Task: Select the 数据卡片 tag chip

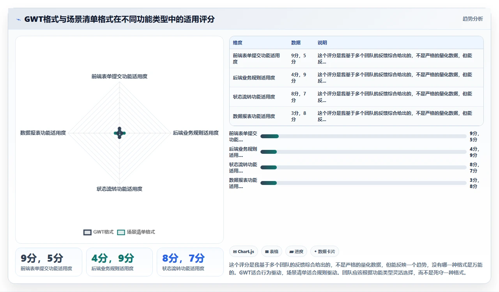Action: [324, 252]
